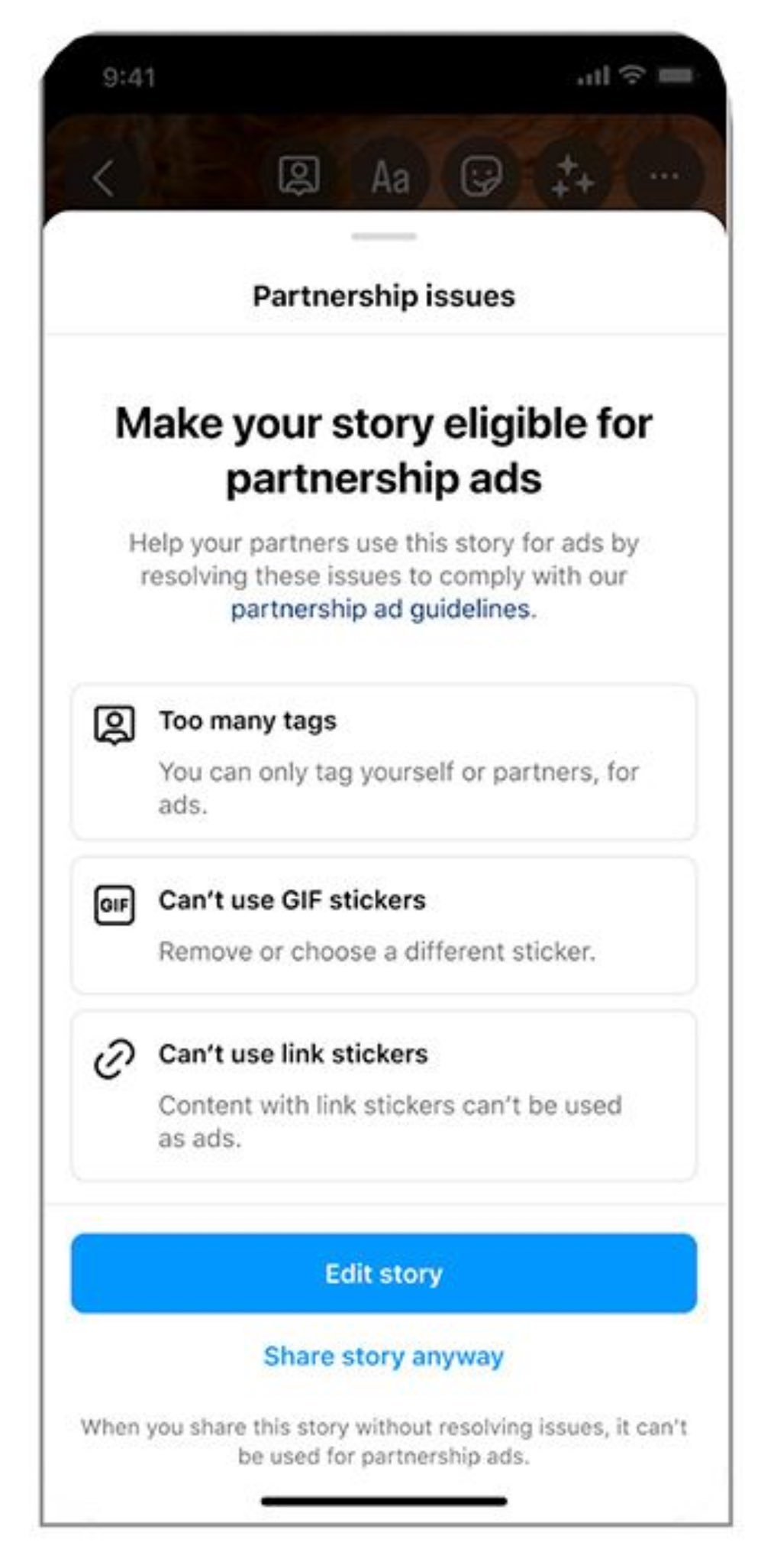Click the link chain icon
Screen dimensions: 774x1565
point(114,1059)
